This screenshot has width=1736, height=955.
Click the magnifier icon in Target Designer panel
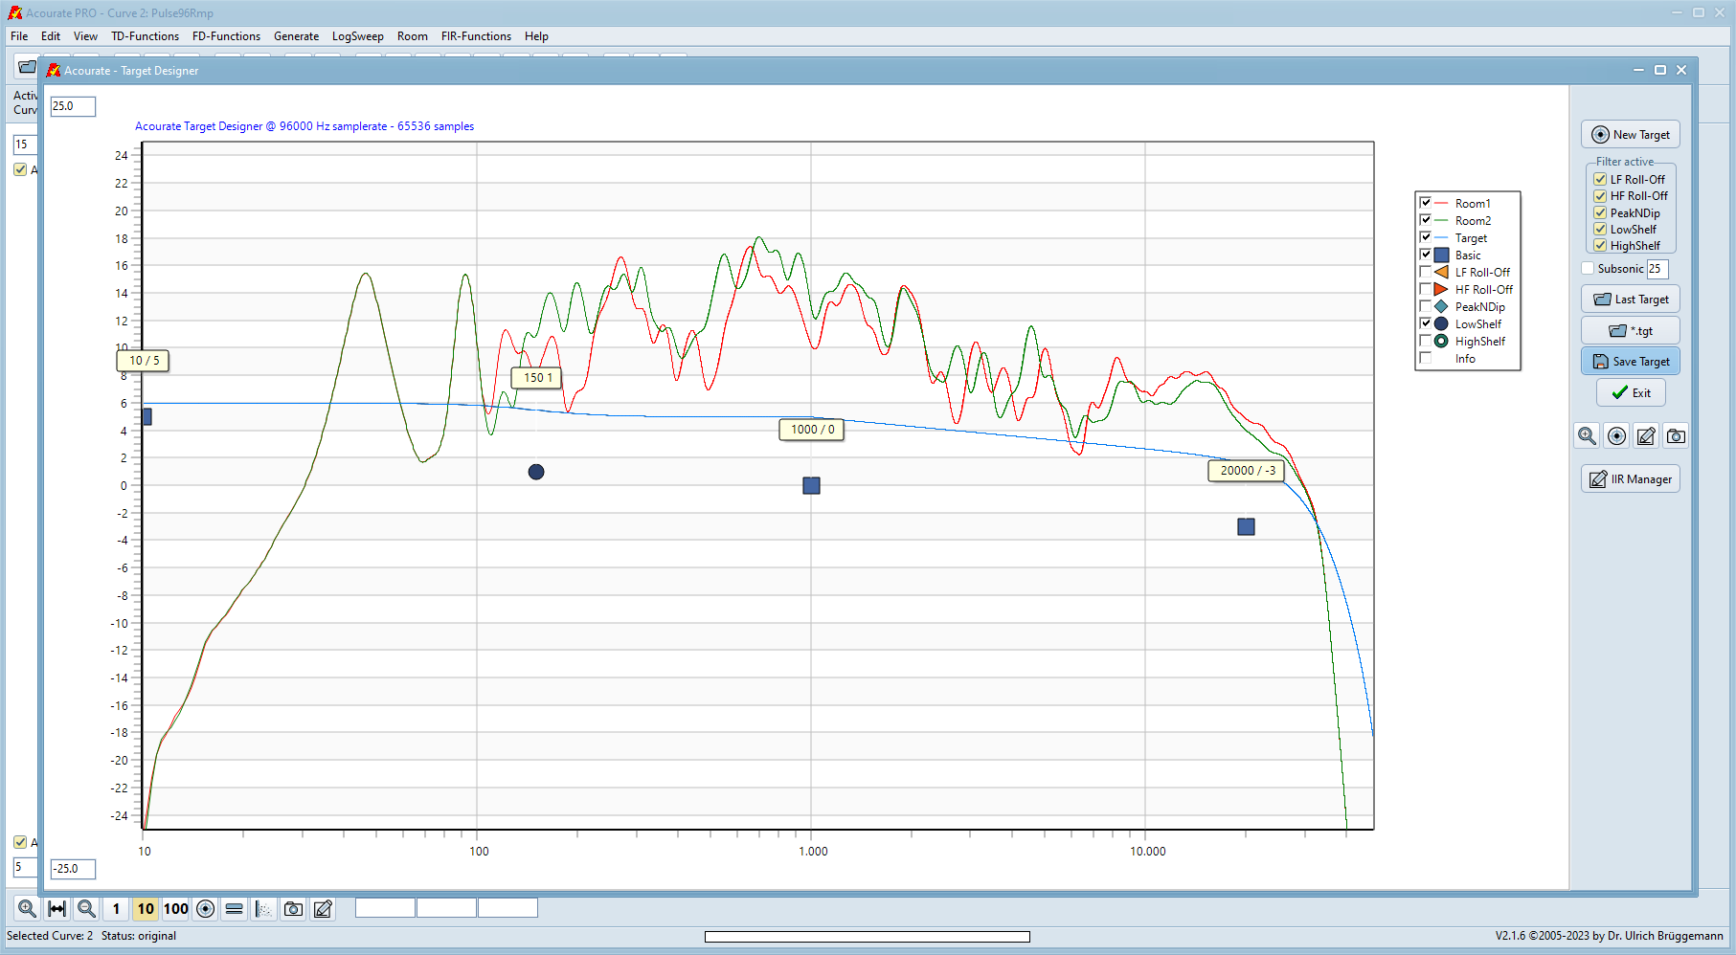[x=1587, y=436]
